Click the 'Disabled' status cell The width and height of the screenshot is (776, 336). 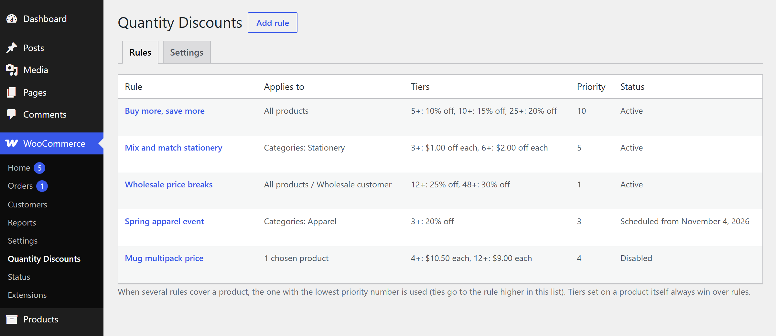point(636,258)
